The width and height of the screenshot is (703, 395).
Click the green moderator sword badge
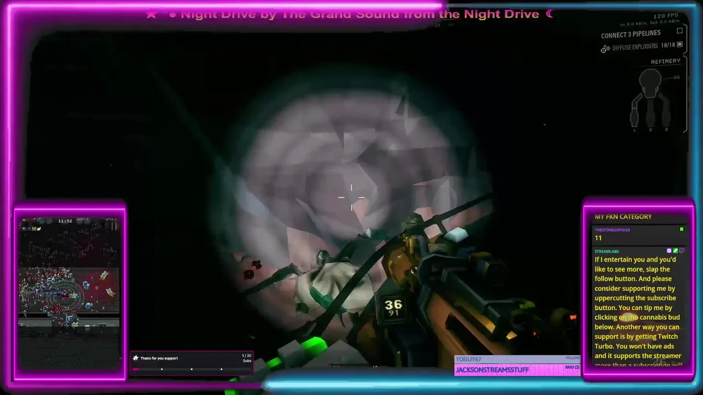pyautogui.click(x=676, y=251)
